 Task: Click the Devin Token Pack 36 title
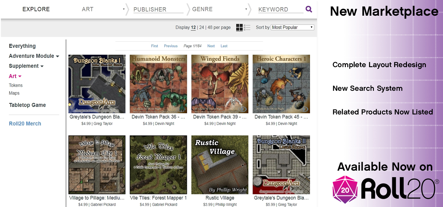coord(158,117)
